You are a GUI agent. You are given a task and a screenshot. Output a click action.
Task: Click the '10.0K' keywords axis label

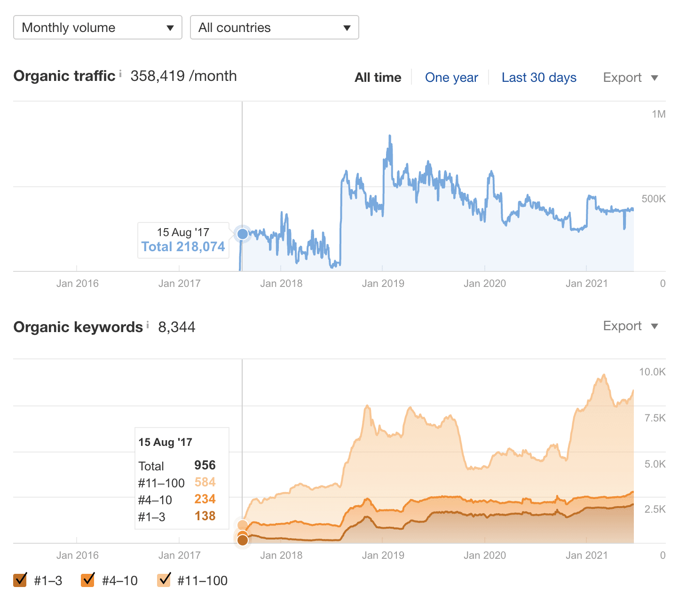point(652,372)
